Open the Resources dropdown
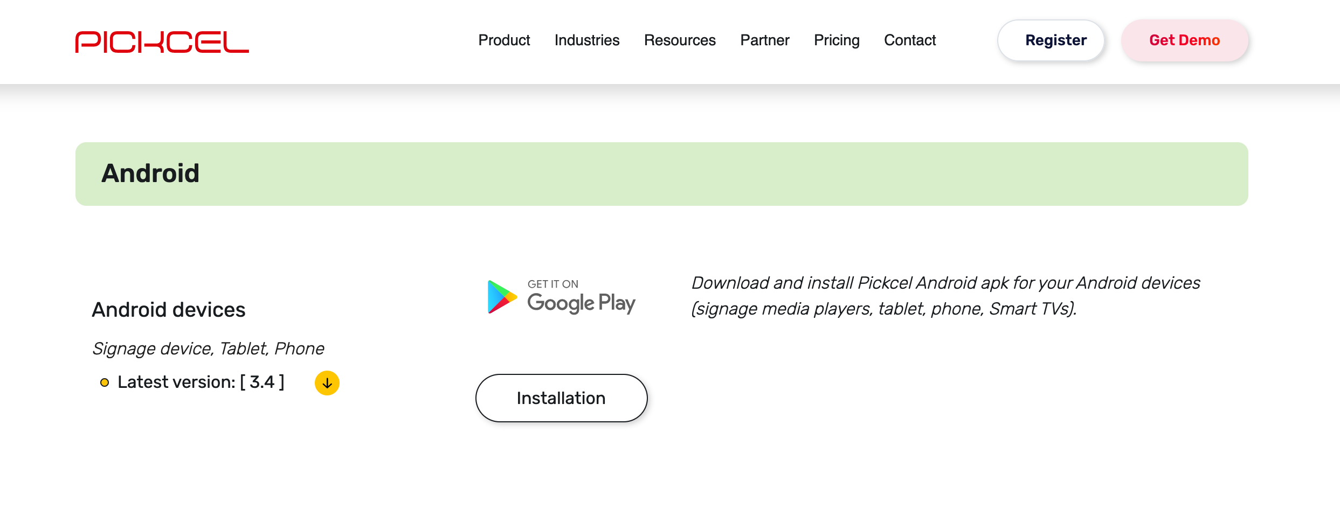 [679, 40]
